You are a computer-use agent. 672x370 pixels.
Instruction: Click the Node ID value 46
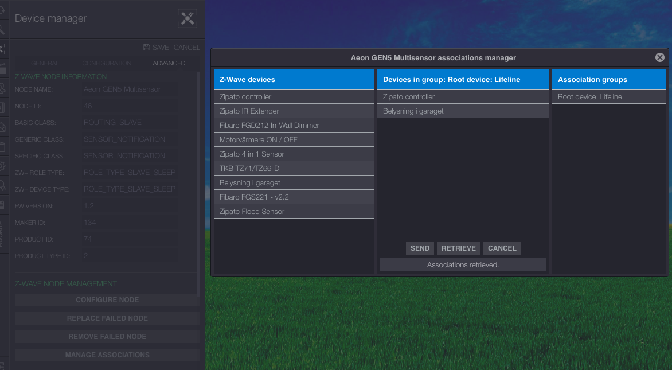[x=130, y=106]
